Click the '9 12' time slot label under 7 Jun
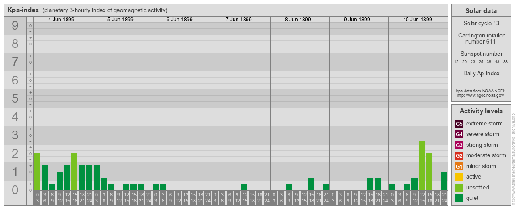The height and width of the screenshot is (209, 515). coord(237,199)
